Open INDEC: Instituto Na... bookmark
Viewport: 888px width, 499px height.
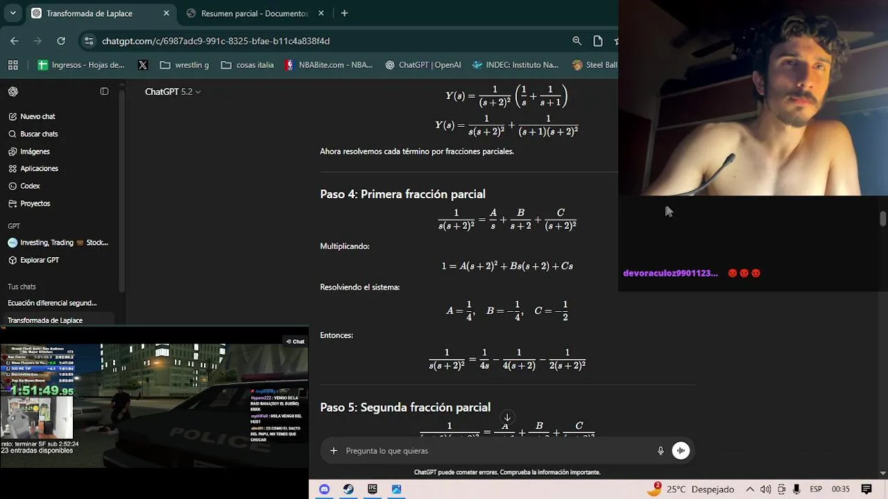pos(515,64)
